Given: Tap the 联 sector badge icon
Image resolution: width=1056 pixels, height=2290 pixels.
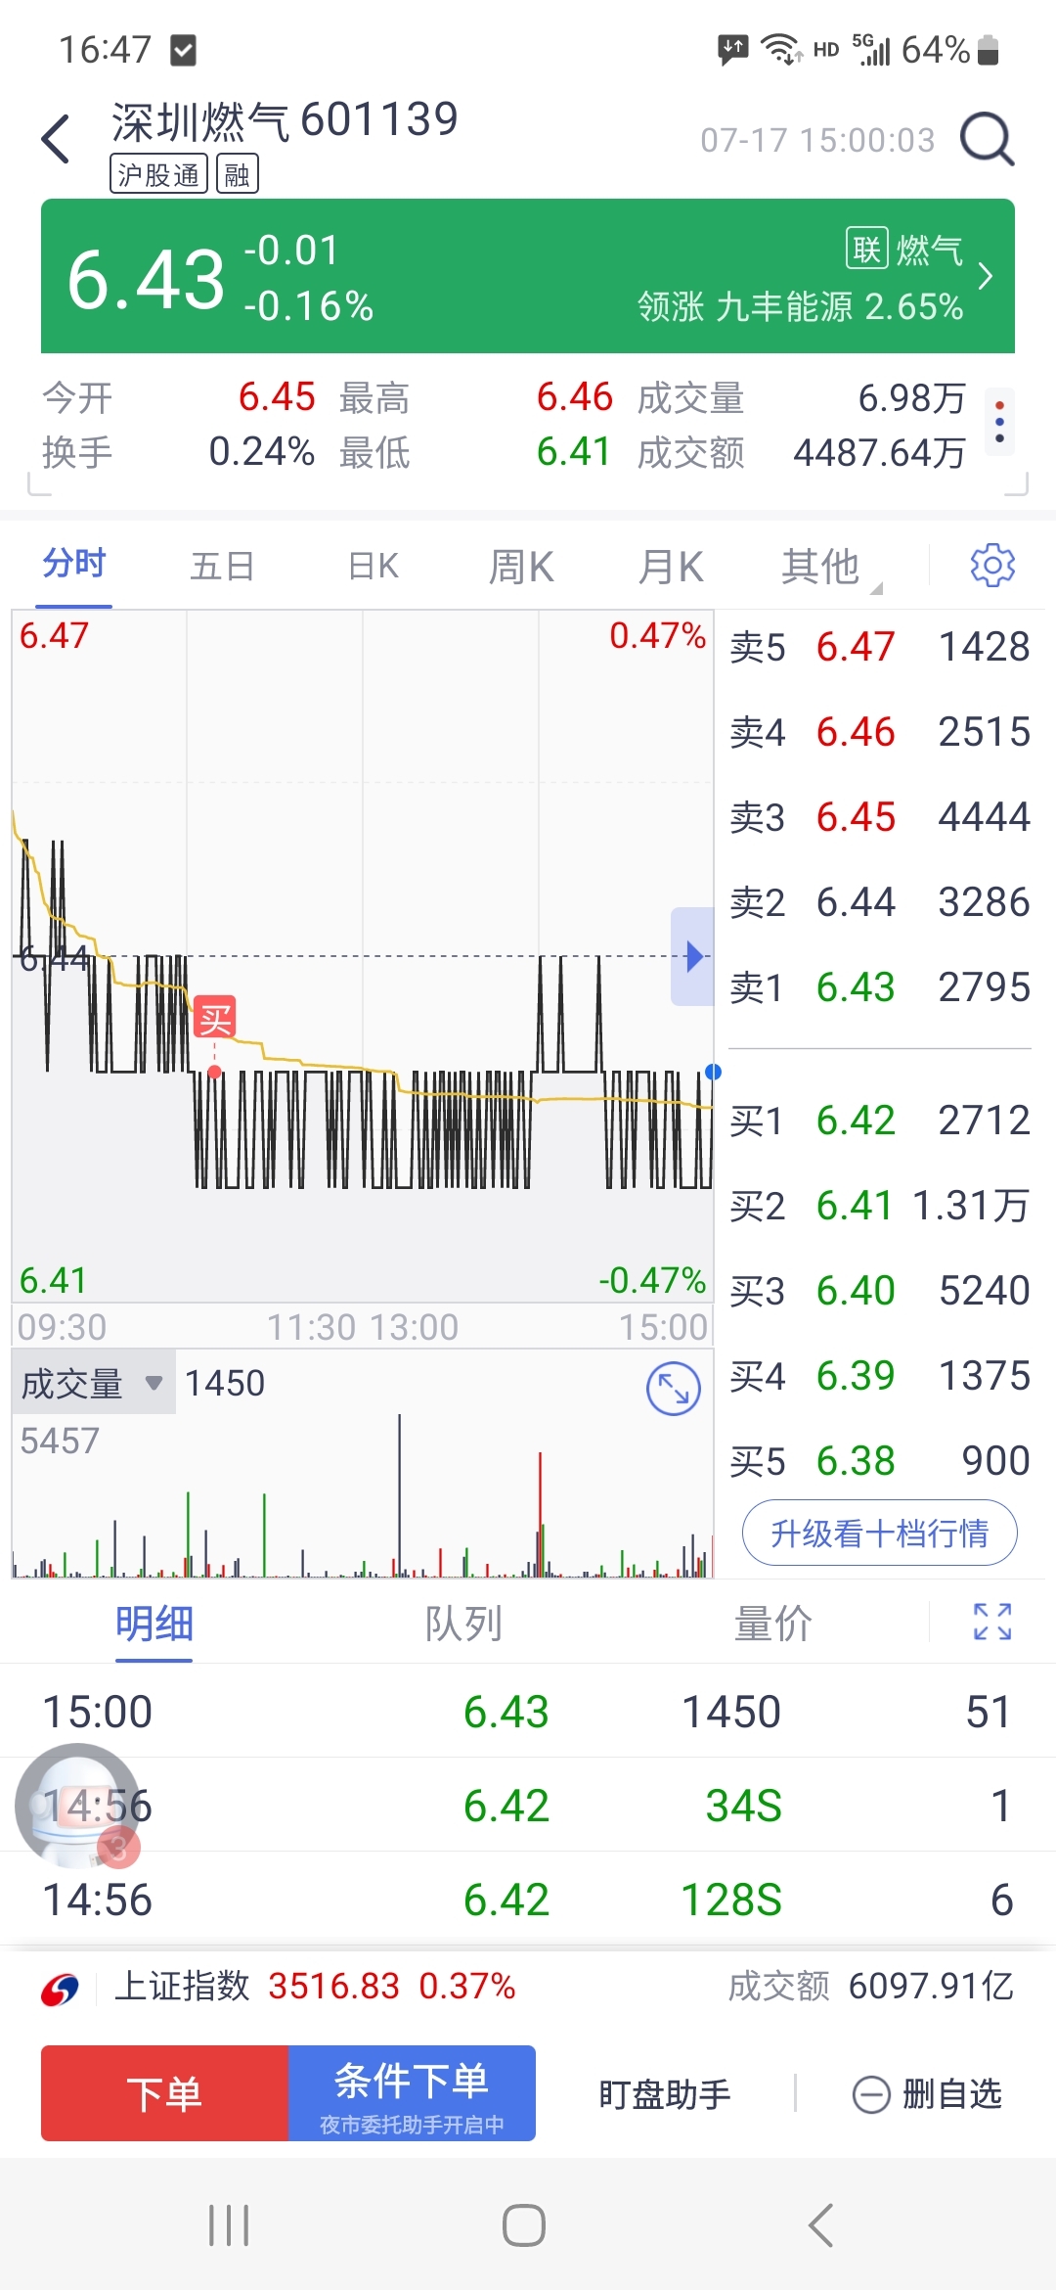Looking at the screenshot, I should [x=866, y=249].
